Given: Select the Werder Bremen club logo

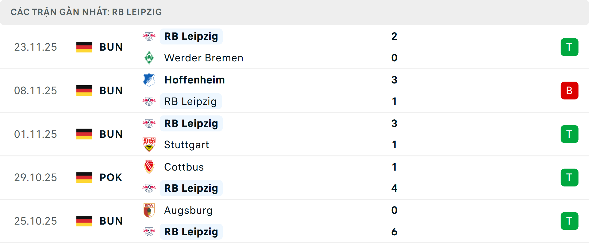Looking at the screenshot, I should tap(149, 58).
